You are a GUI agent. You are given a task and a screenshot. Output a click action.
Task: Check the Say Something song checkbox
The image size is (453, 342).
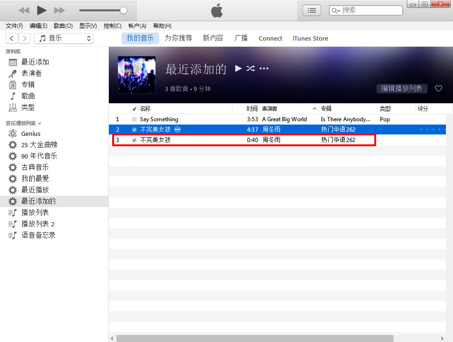(x=134, y=119)
